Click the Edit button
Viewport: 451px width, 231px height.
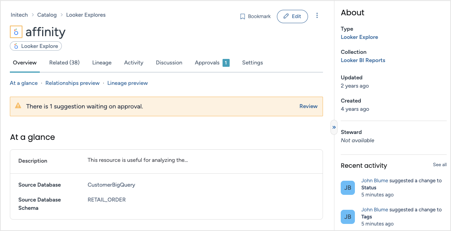292,16
